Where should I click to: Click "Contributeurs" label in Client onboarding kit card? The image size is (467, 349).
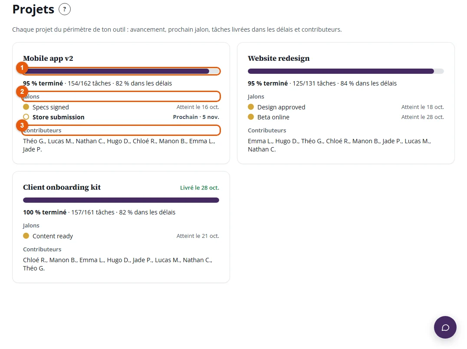click(42, 249)
